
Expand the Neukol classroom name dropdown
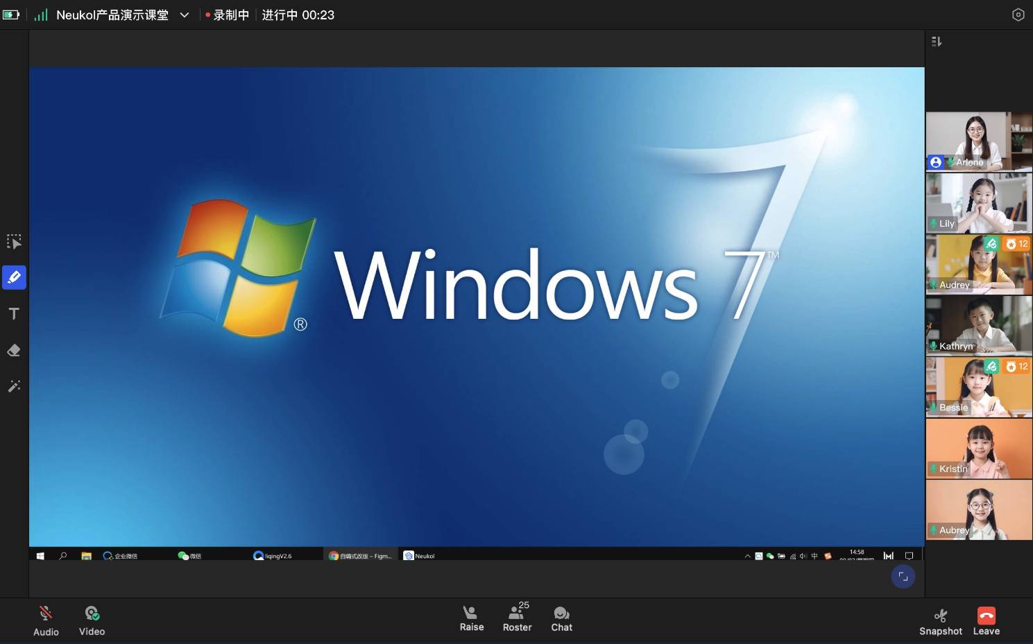point(185,15)
